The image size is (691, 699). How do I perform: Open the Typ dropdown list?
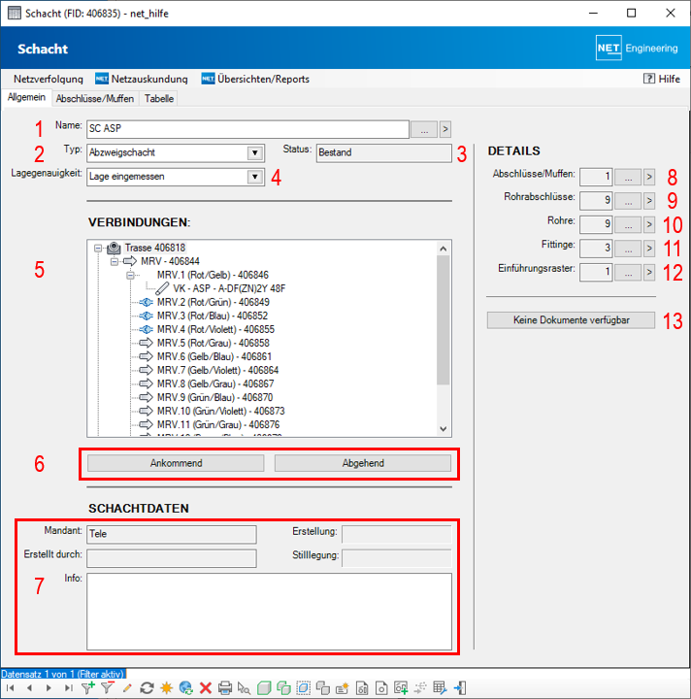point(254,152)
